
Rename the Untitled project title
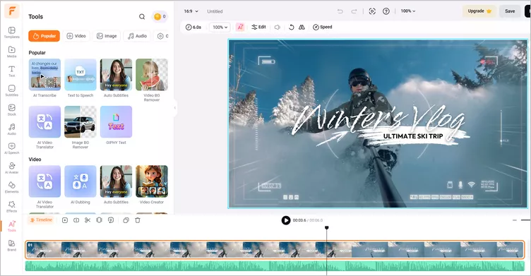215,11
